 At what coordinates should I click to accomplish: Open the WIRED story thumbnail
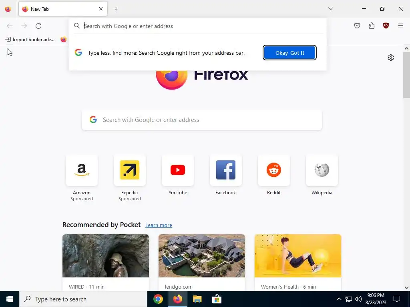[x=106, y=256]
